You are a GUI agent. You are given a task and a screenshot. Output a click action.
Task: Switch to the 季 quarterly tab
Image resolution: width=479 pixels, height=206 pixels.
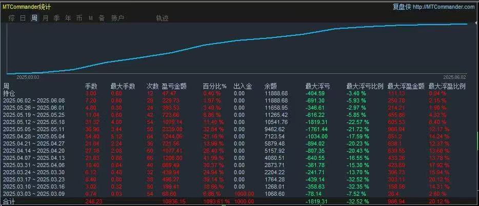tap(56, 18)
